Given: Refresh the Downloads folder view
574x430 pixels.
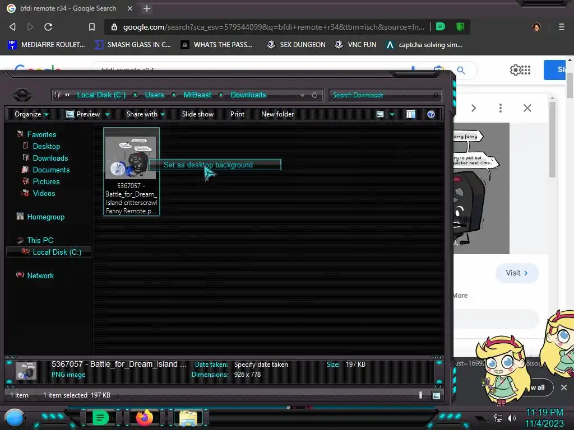Looking at the screenshot, I should coord(314,95).
